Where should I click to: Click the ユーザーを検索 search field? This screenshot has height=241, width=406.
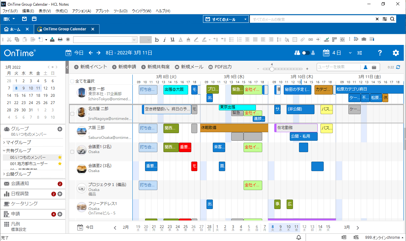tap(338, 67)
